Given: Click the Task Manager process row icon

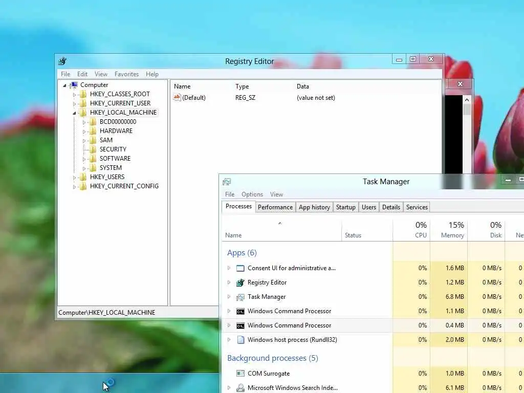Looking at the screenshot, I should point(241,297).
